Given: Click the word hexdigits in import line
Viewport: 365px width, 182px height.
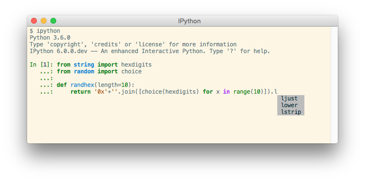Looking at the screenshot, I should (x=136, y=65).
